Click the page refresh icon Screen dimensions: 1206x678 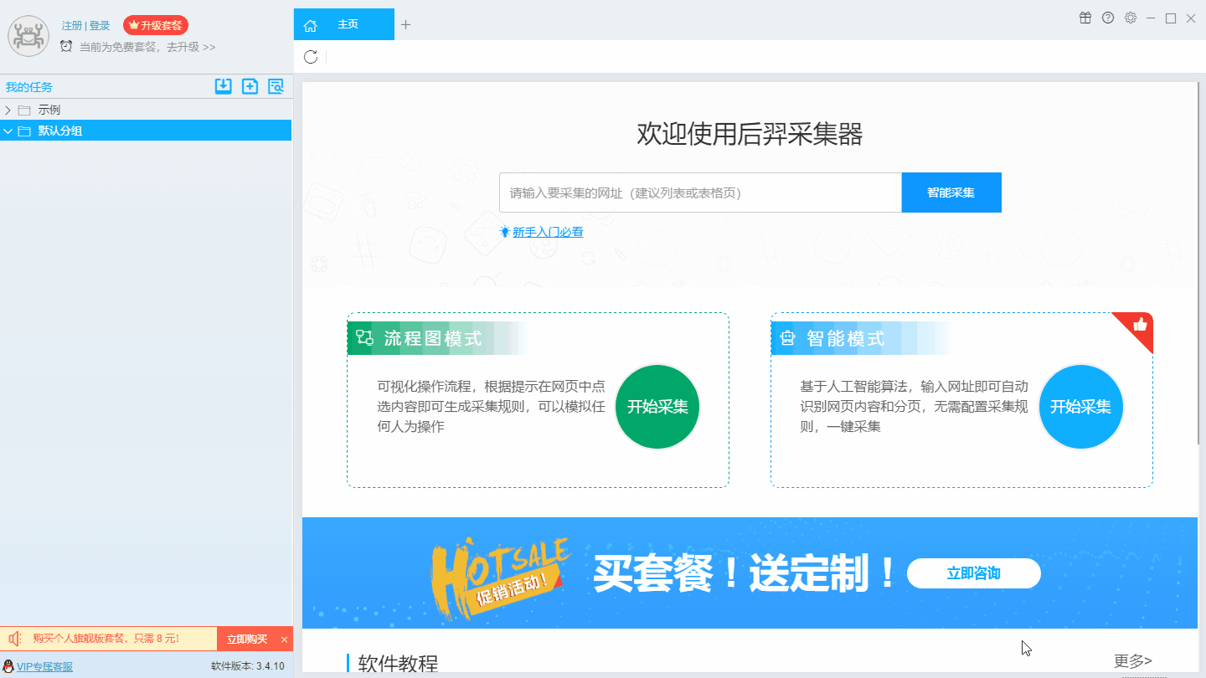point(311,57)
